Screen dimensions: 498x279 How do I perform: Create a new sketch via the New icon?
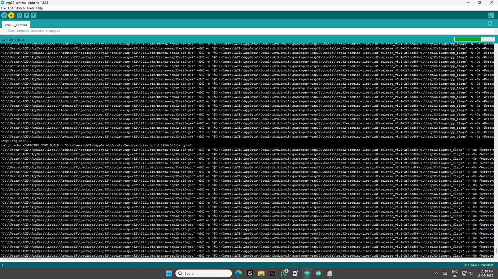pyautogui.click(x=19, y=15)
